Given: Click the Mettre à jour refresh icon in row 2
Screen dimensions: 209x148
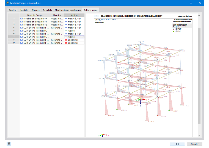Looking at the screenshot, I should coord(66,22).
